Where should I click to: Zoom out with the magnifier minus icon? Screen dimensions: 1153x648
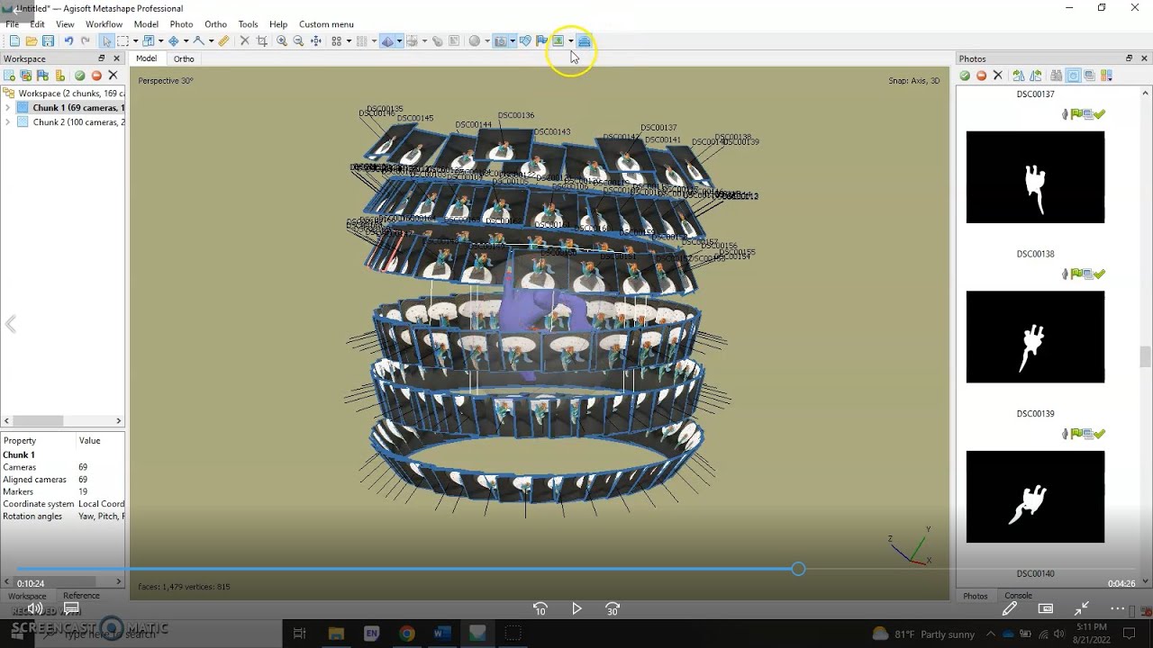coord(297,40)
